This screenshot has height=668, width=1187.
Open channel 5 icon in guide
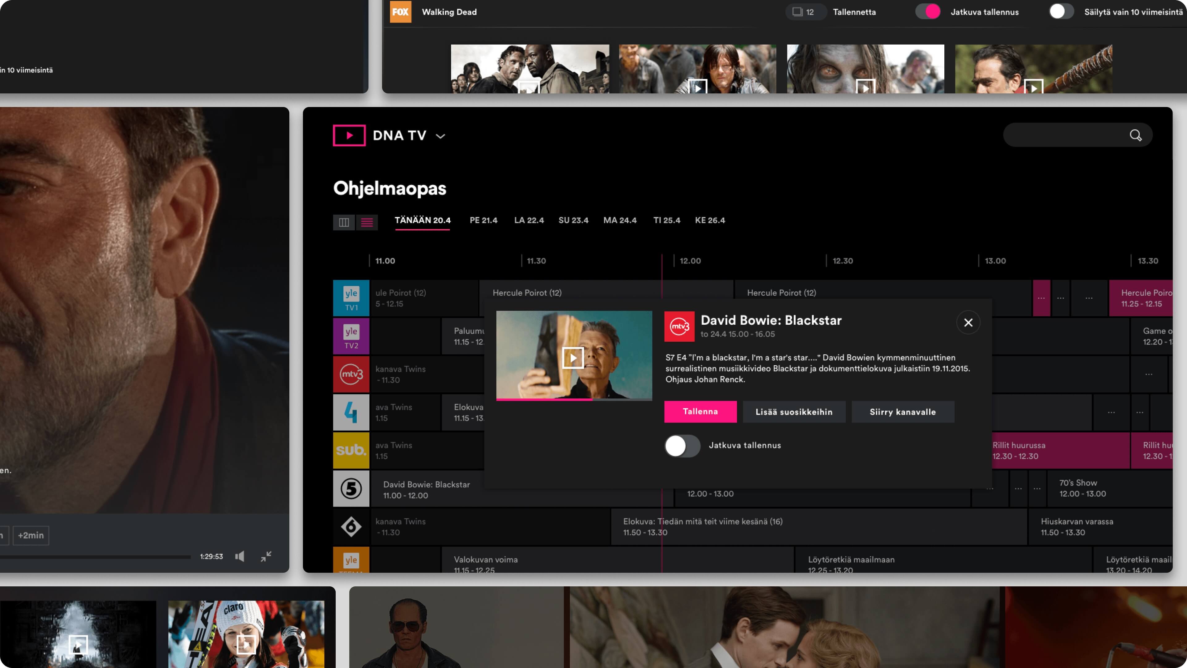click(351, 489)
